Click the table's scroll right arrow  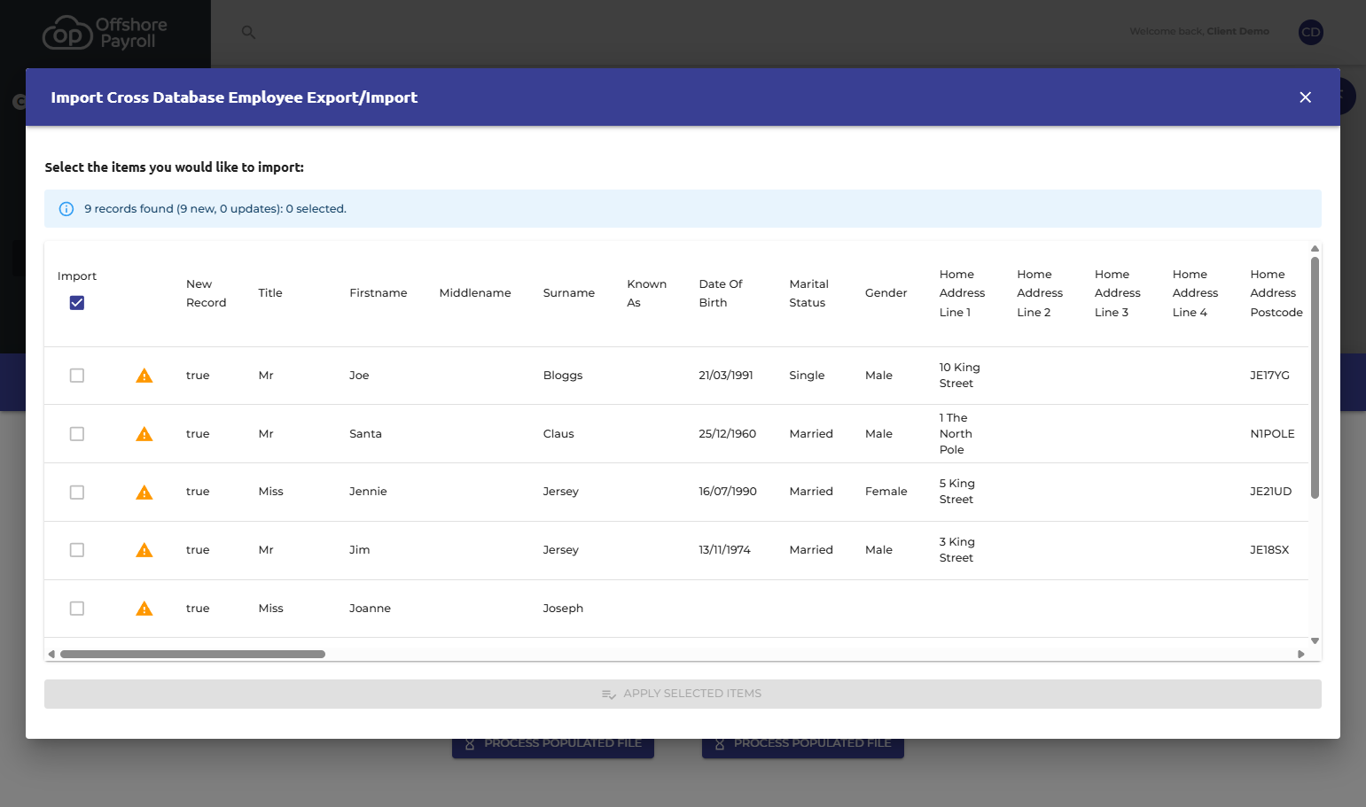pyautogui.click(x=1300, y=654)
